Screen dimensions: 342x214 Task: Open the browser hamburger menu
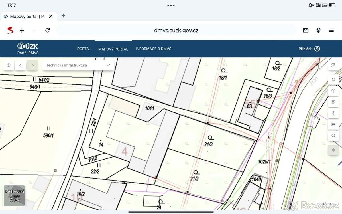(331, 30)
